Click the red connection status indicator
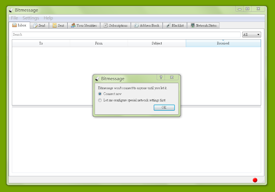The height and width of the screenshot is (192, 275). pos(255,180)
